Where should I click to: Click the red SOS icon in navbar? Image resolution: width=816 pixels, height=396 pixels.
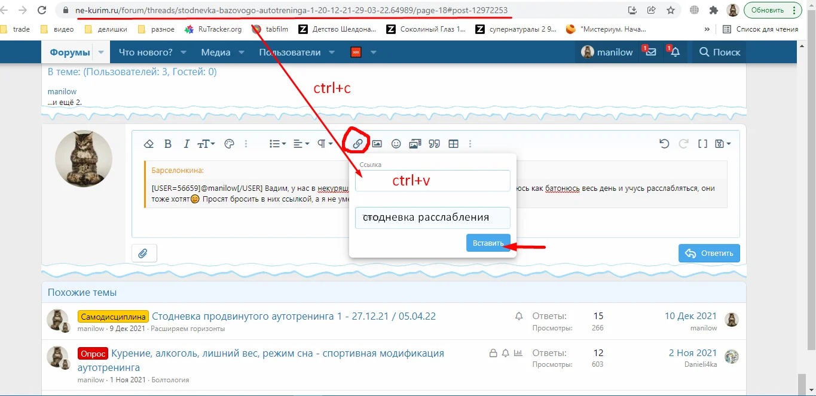[x=356, y=52]
